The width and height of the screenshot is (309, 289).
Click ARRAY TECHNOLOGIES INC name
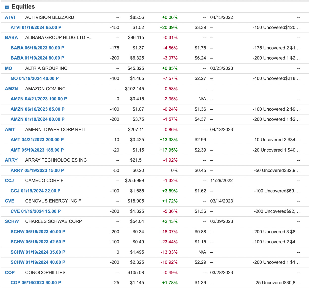click(56, 160)
